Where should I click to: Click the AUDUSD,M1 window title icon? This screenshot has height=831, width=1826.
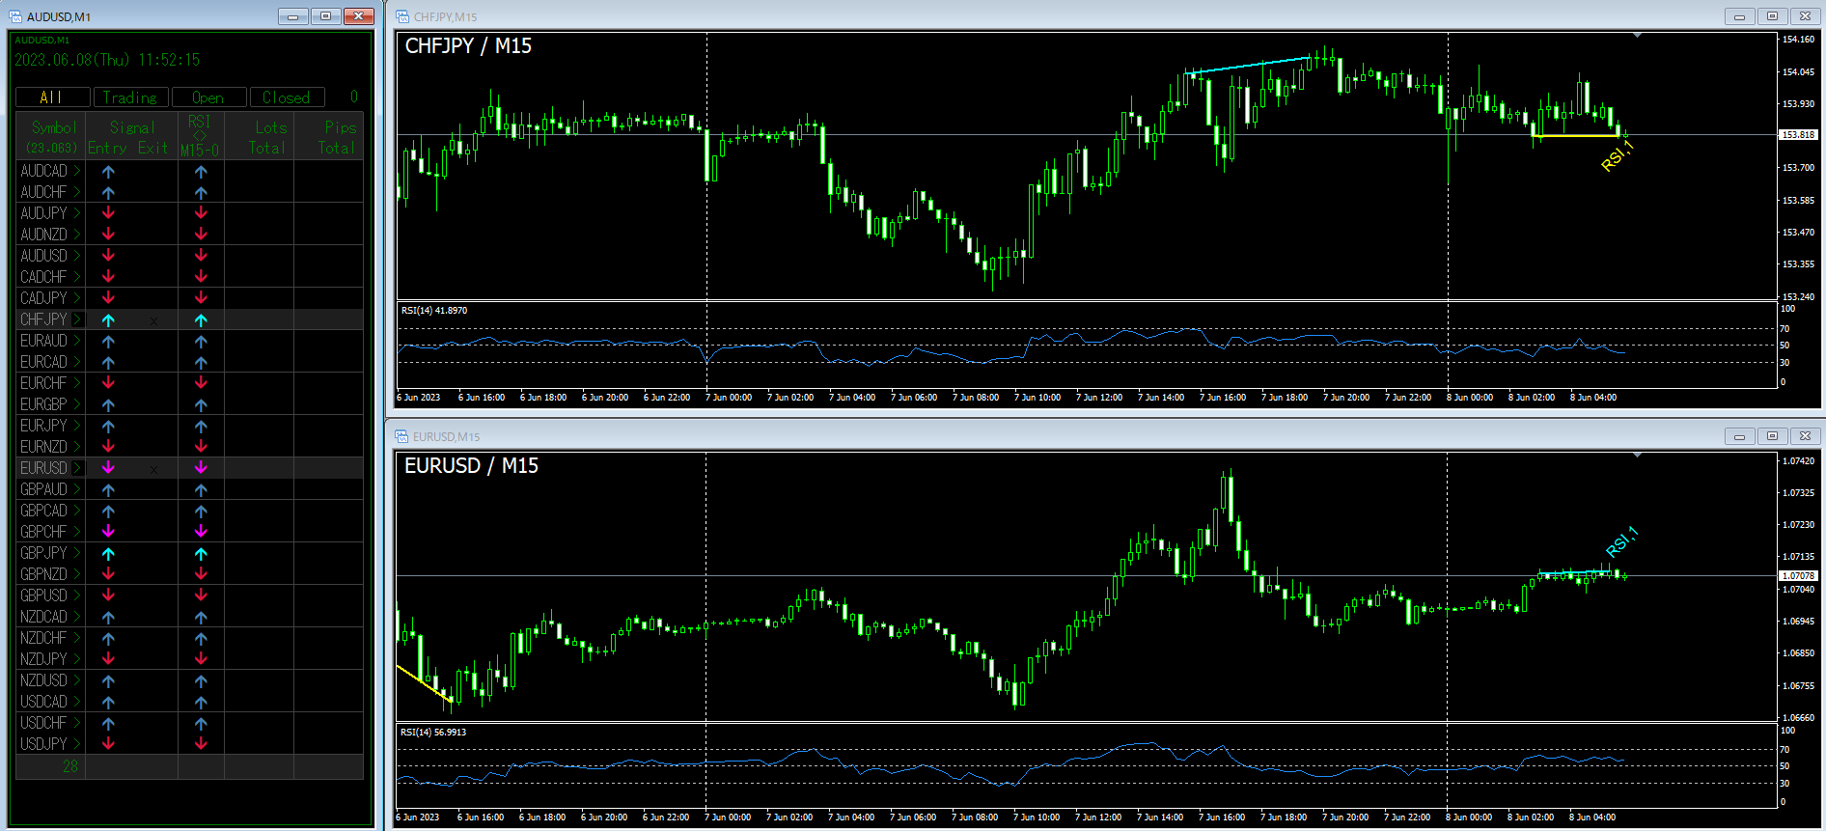(x=15, y=16)
